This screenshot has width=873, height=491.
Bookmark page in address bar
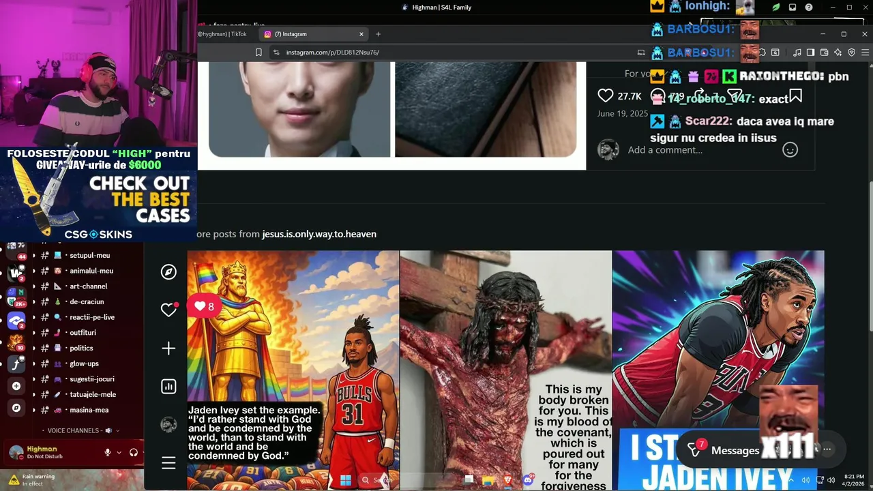coord(258,53)
